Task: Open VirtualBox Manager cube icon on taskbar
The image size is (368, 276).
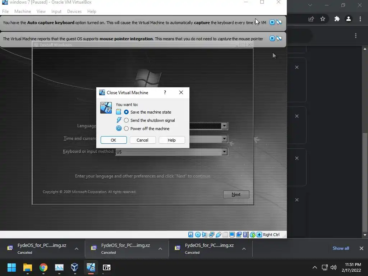Action: coord(75,267)
